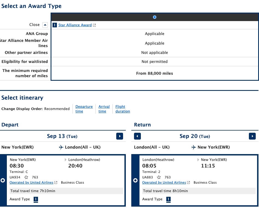Click external link icon beside Star Alliance Award

[x=94, y=25]
